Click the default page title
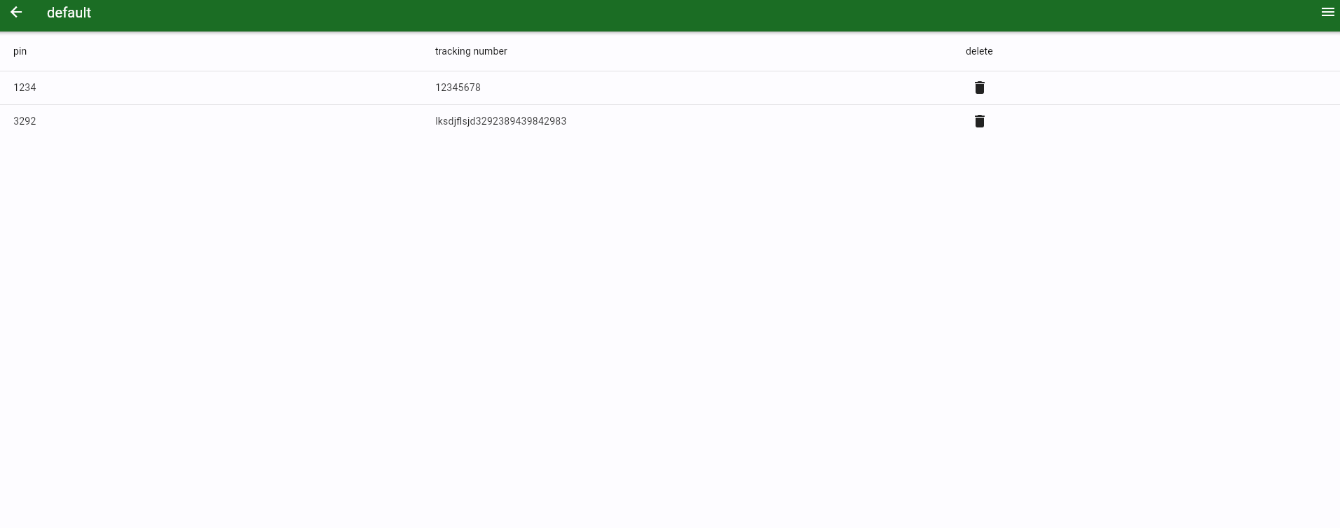Image resolution: width=1340 pixels, height=528 pixels. (69, 13)
